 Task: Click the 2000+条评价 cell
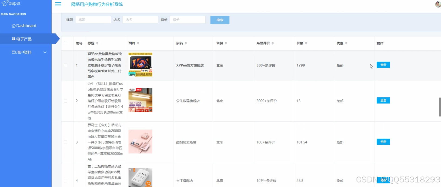coord(266,101)
